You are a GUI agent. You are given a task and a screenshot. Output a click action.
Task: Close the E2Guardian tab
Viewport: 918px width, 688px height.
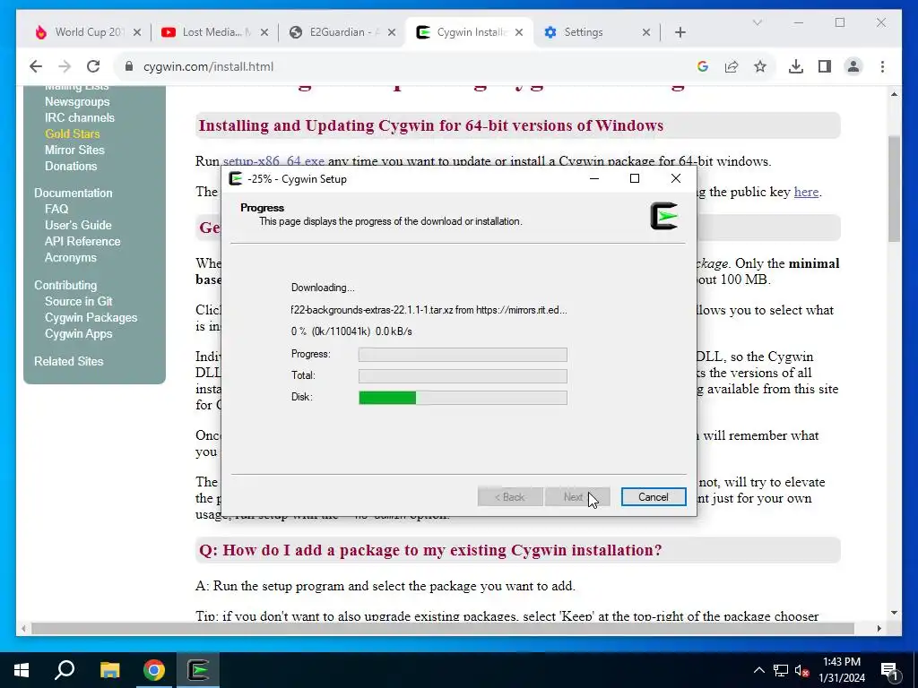tap(393, 32)
